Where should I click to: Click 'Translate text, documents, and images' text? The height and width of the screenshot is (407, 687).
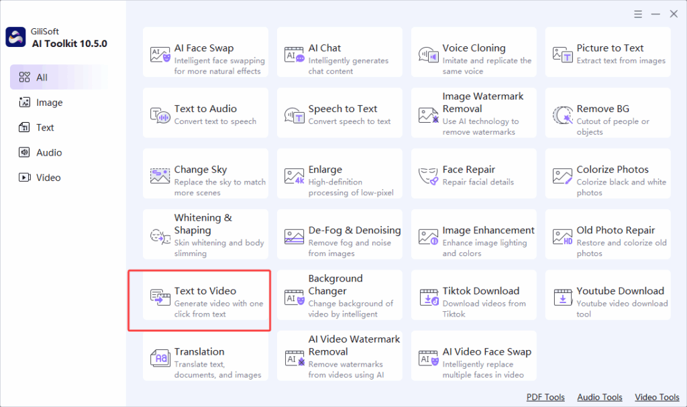218,369
